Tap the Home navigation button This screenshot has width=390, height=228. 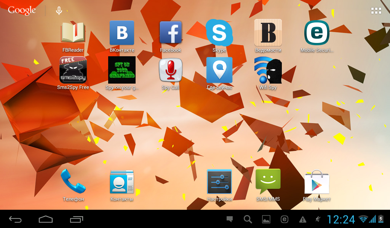[46, 219]
